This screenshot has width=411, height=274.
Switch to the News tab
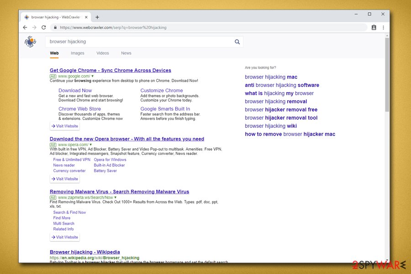tap(126, 53)
